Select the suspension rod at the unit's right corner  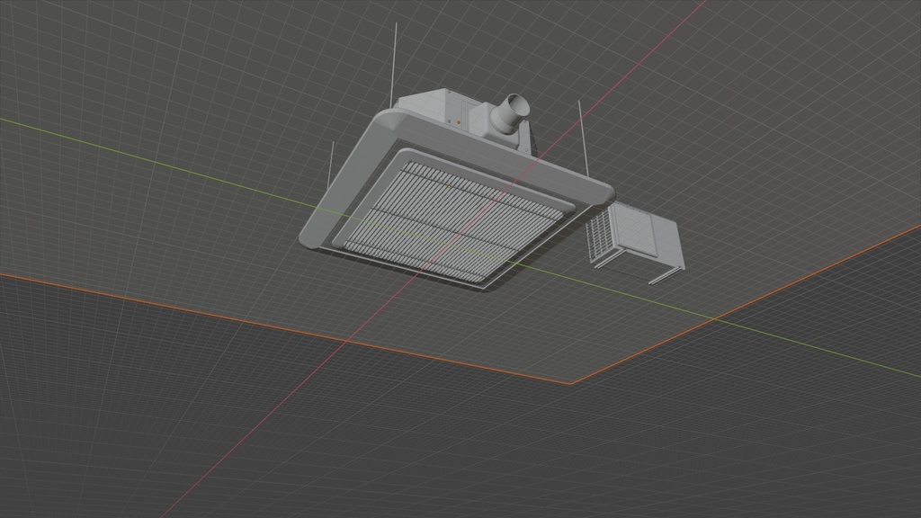click(x=583, y=138)
